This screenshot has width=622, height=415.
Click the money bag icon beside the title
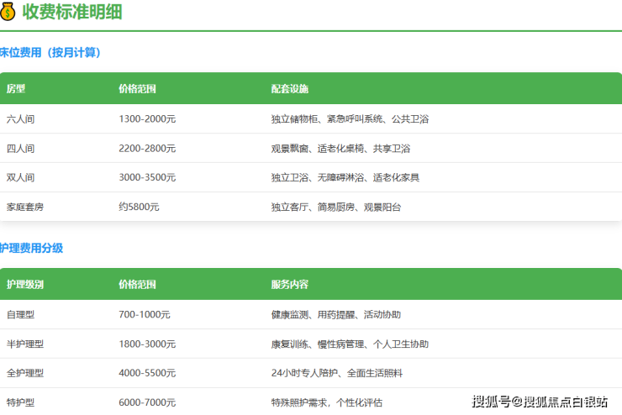click(8, 12)
